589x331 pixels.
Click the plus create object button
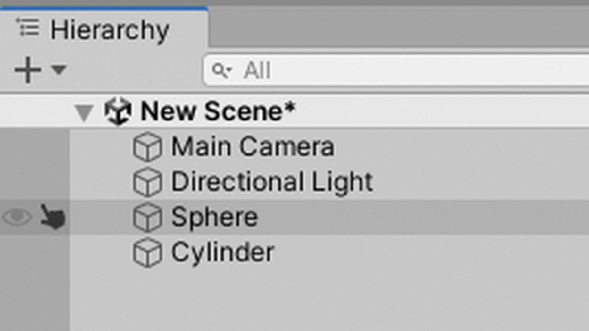[28, 70]
